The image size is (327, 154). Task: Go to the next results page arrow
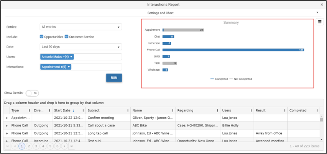point(64,146)
